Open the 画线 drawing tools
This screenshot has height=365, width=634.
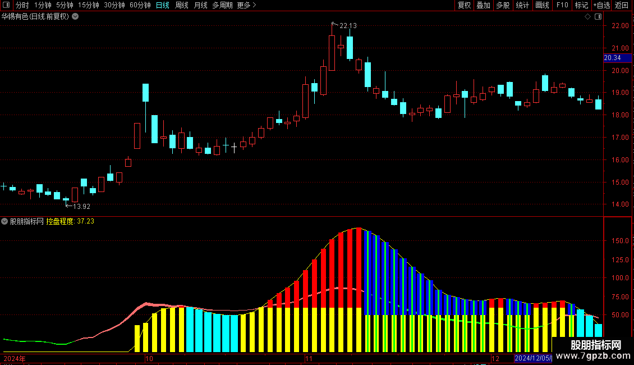tap(542, 5)
